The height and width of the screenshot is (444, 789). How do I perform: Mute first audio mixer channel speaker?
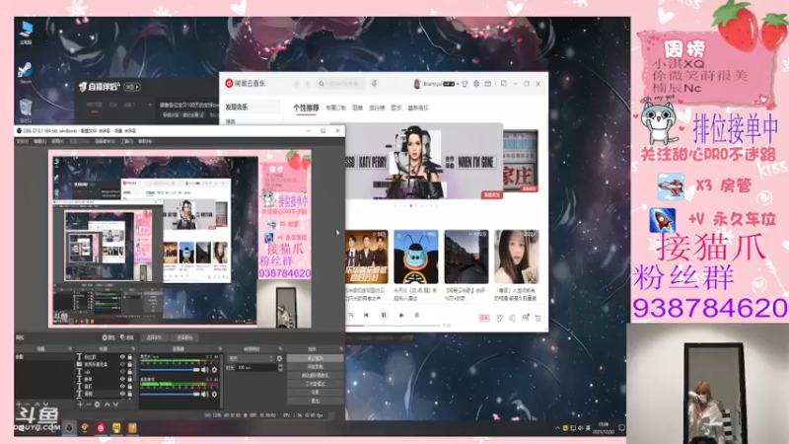pyautogui.click(x=205, y=370)
